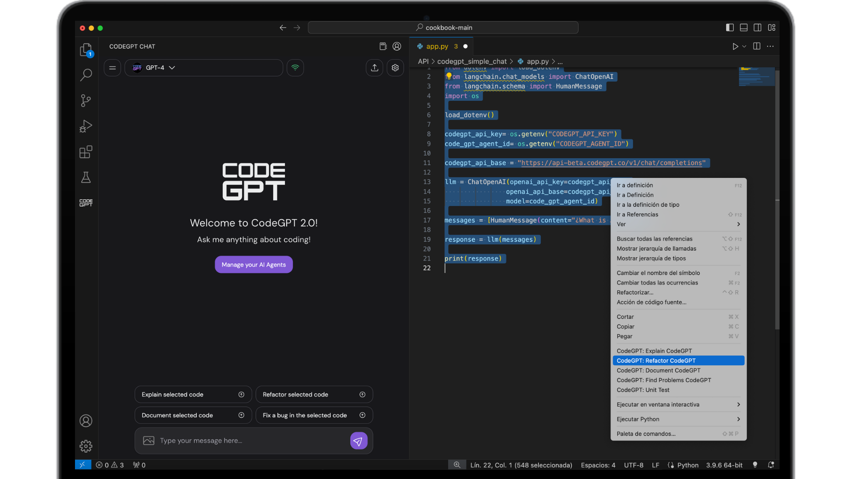Click Python language mode in status bar
852x479 pixels.
coord(688,465)
